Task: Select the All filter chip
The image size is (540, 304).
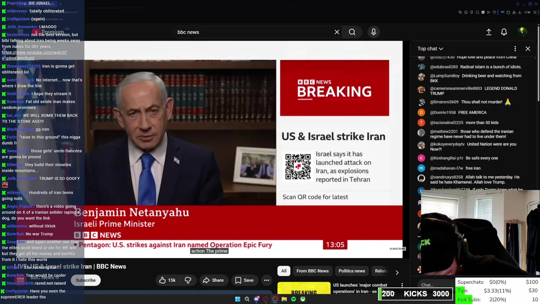Action: click(284, 271)
